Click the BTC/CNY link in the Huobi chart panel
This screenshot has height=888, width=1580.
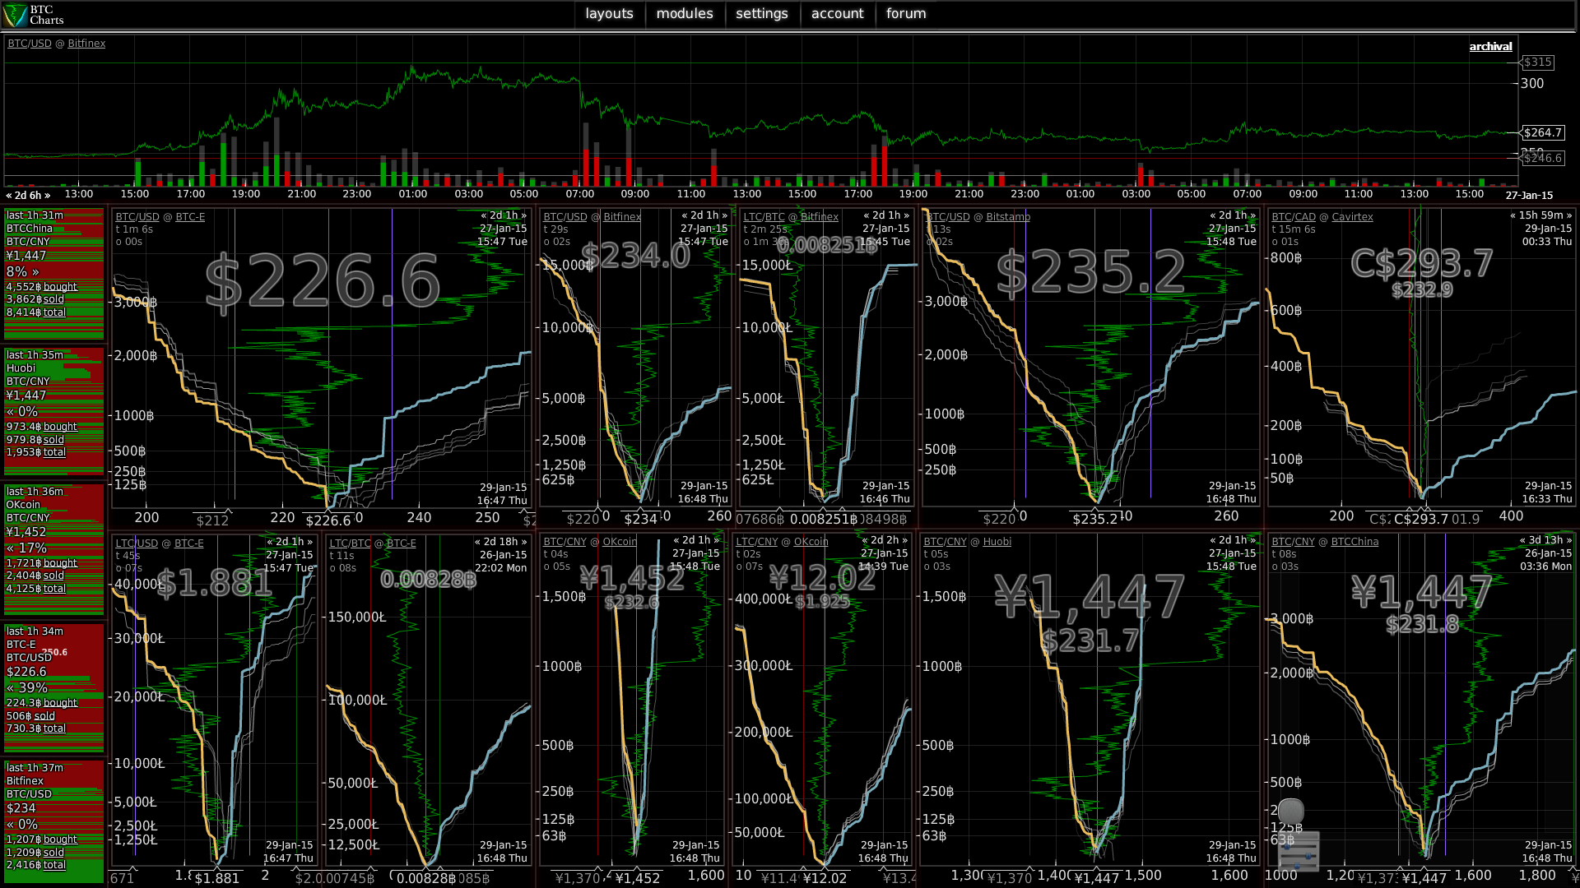coord(945,542)
